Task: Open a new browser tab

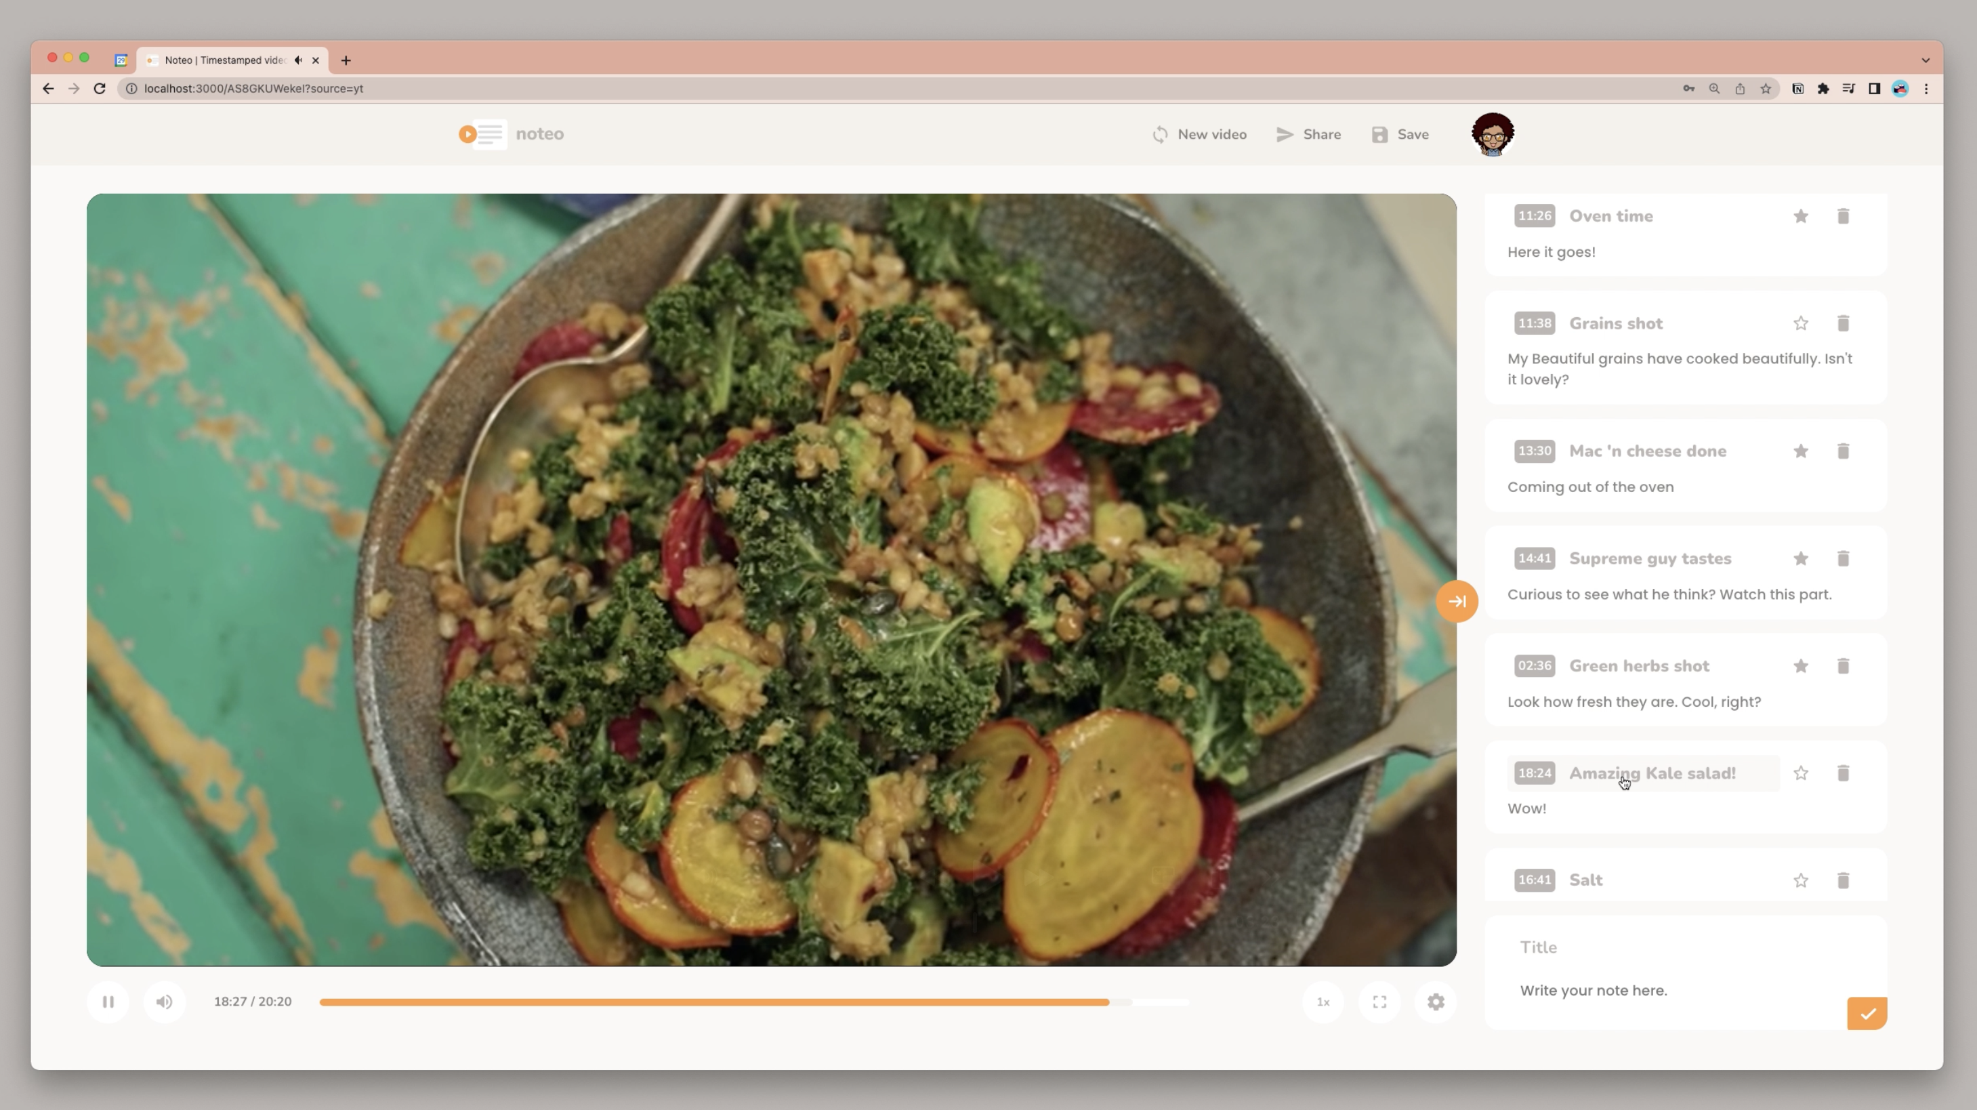Action: pos(346,60)
